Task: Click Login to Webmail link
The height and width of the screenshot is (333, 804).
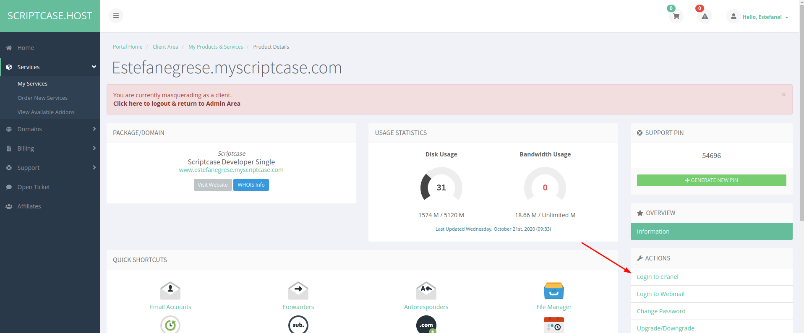Action: point(660,294)
